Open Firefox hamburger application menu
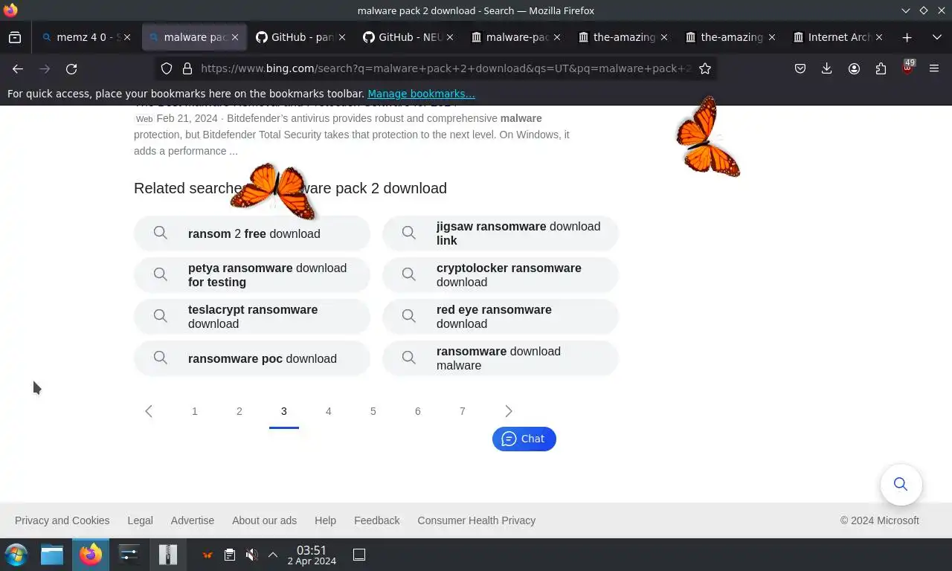Viewport: 952px width, 571px height. [x=934, y=68]
